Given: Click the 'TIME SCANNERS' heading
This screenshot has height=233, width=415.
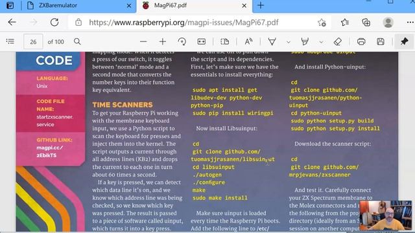Looking at the screenshot, I should 123,105.
